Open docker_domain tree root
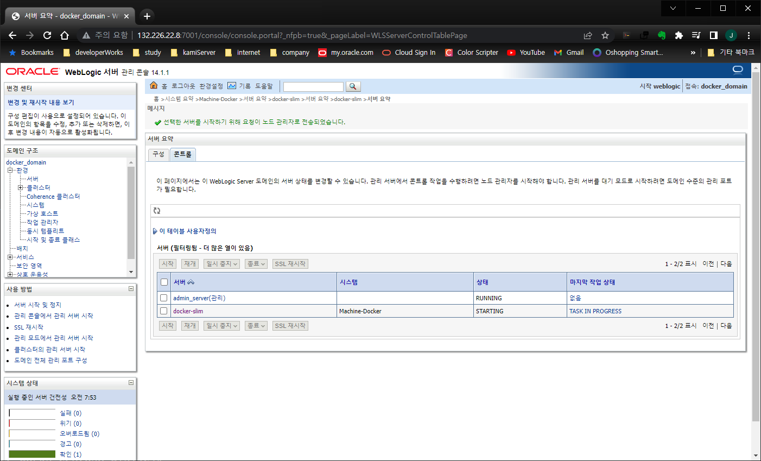Image resolution: width=761 pixels, height=461 pixels. tap(26, 162)
